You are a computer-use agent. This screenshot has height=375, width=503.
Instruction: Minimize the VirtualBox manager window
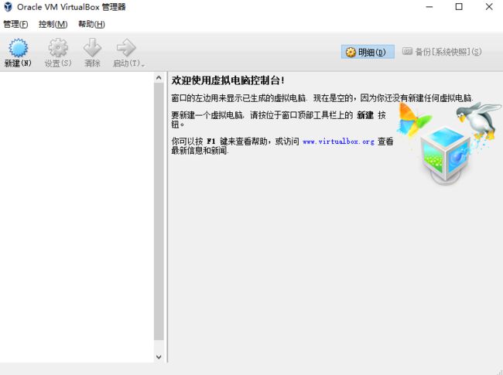coord(429,7)
